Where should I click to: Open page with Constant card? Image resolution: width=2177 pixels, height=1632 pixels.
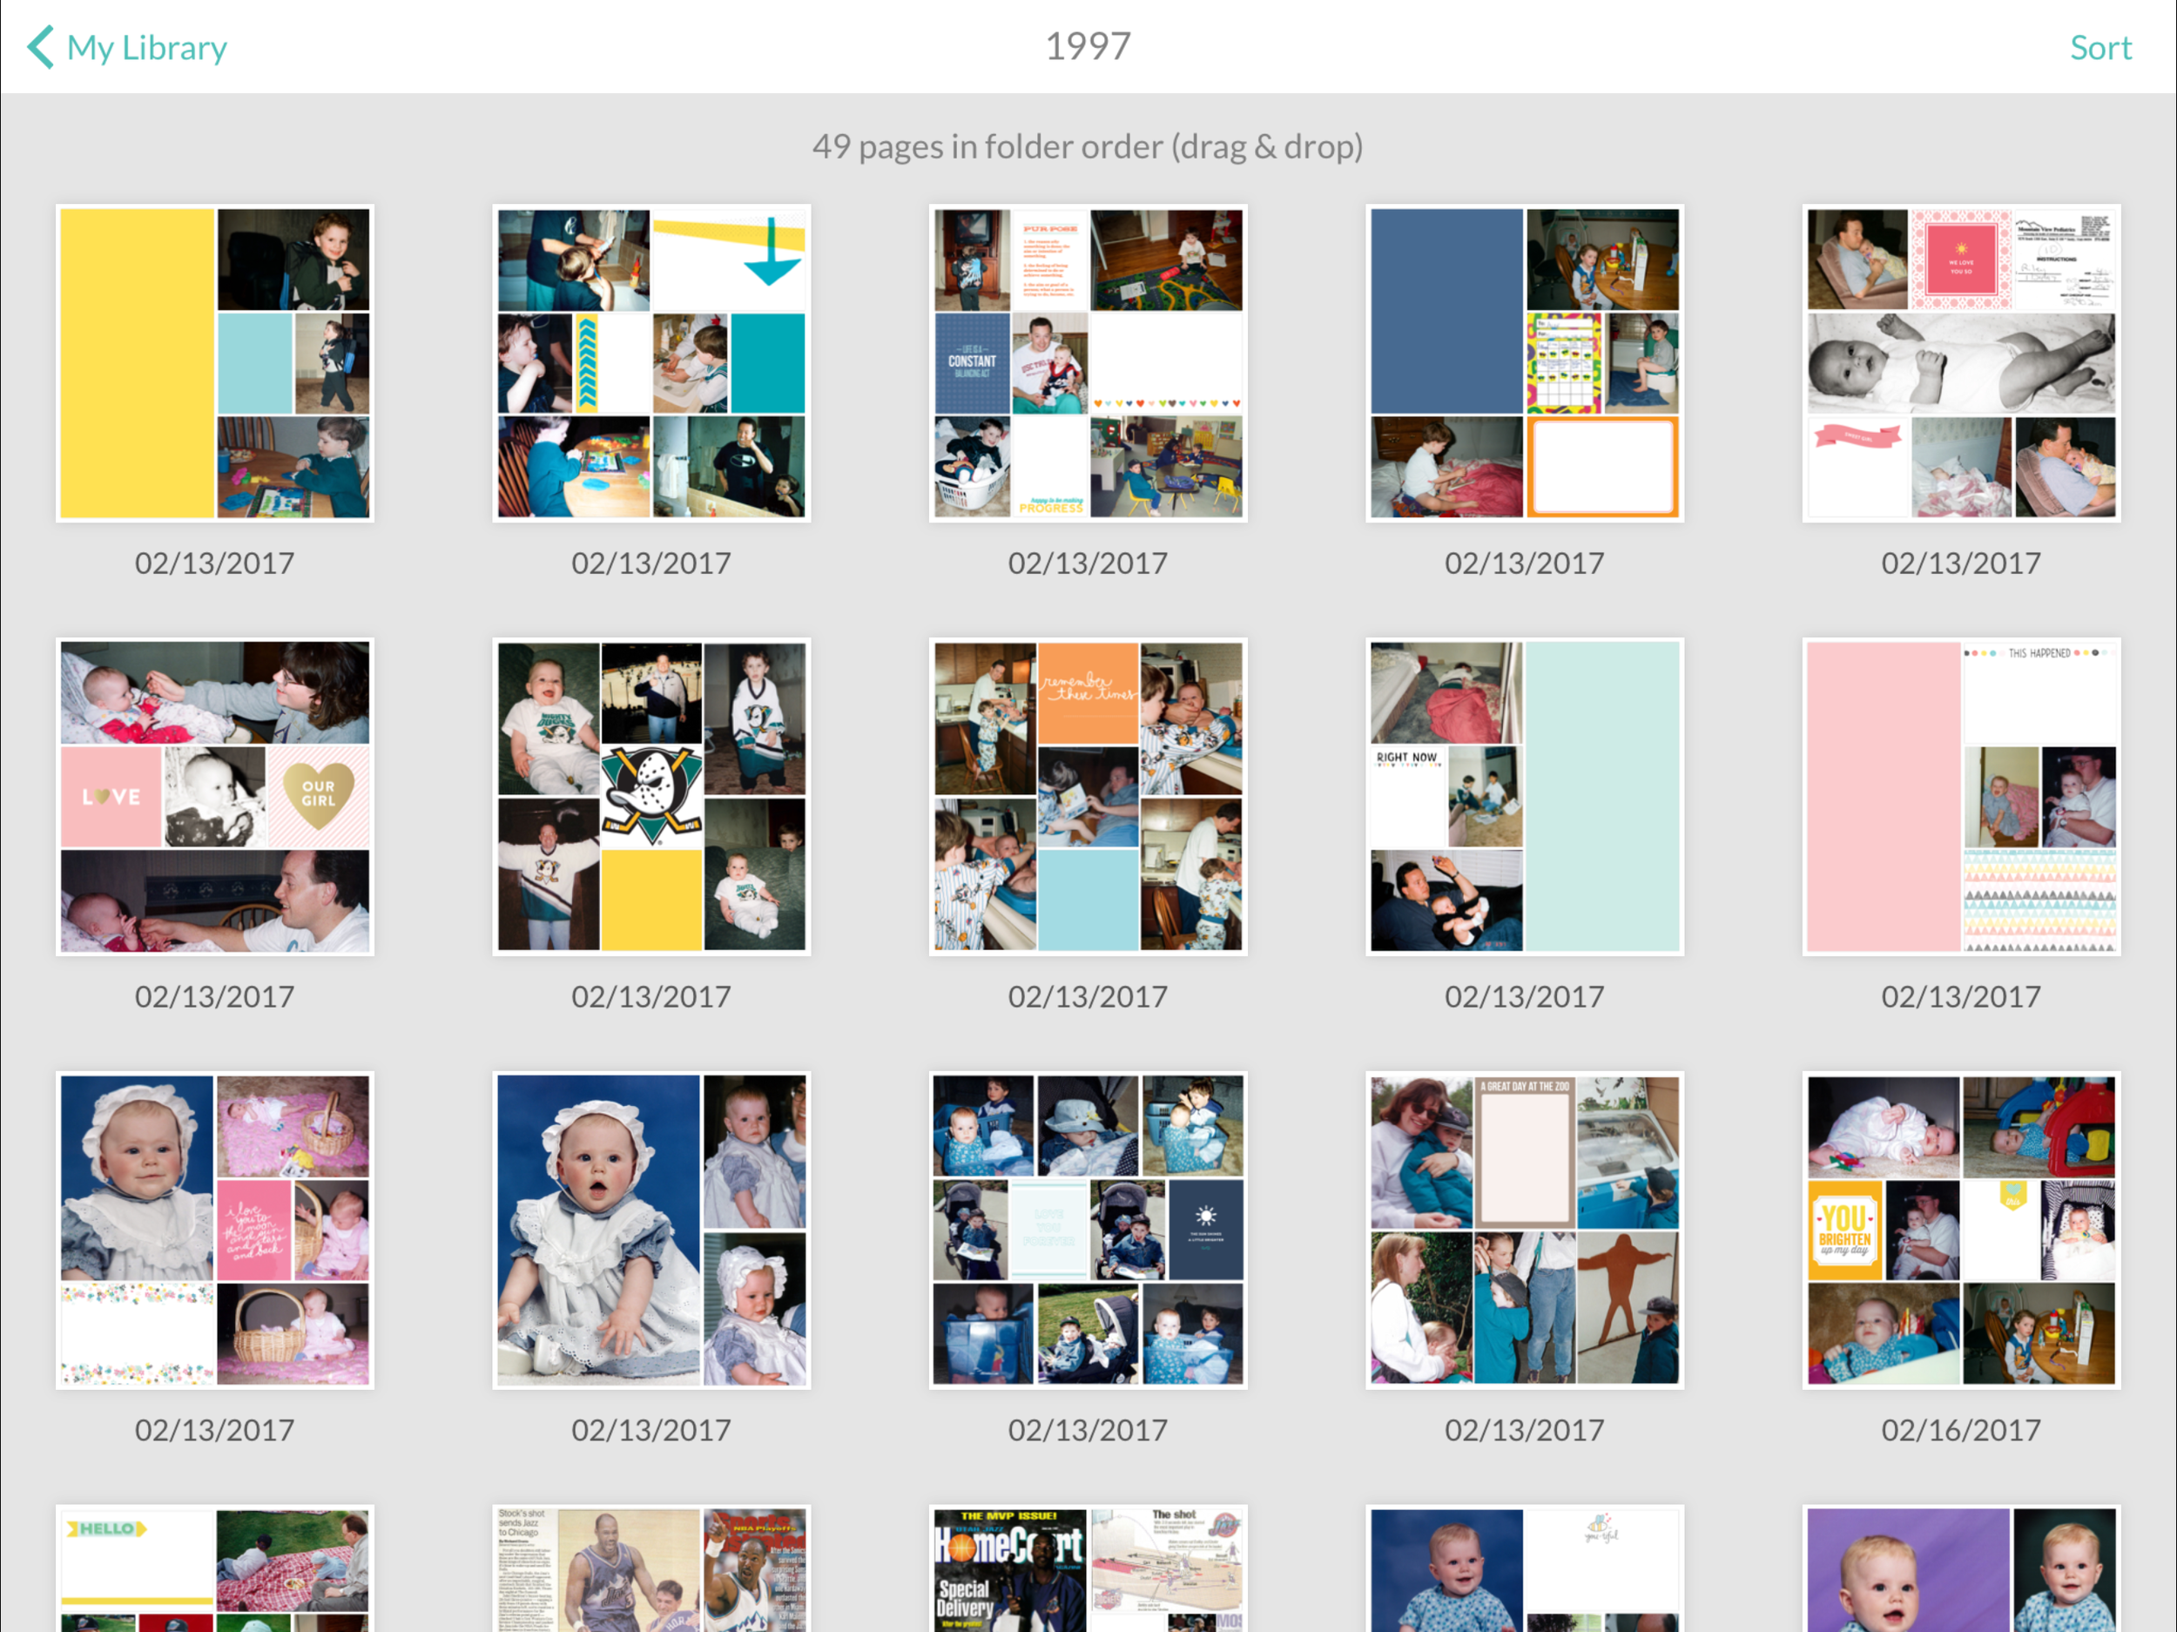pos(1088,363)
